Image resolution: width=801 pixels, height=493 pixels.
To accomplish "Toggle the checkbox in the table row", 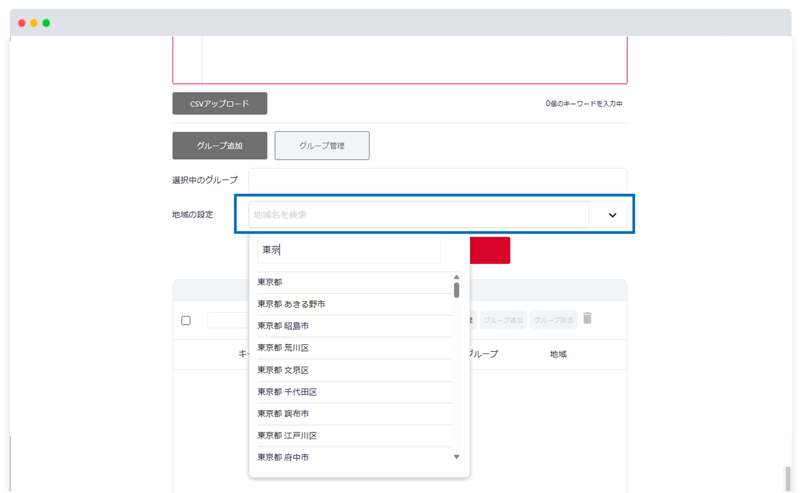I will point(186,320).
